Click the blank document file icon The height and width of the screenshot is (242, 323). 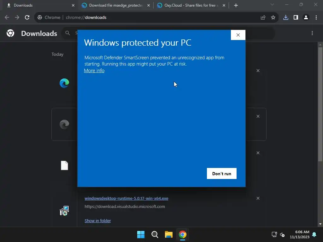(x=64, y=165)
